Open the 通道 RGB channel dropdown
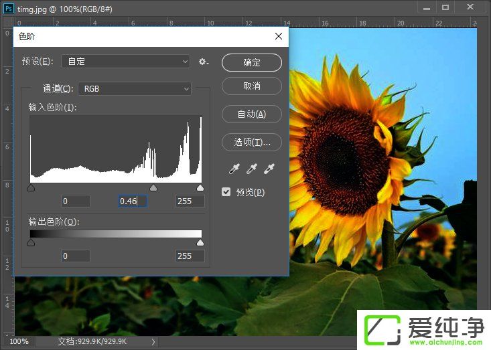The width and height of the screenshot is (491, 350). (135, 88)
